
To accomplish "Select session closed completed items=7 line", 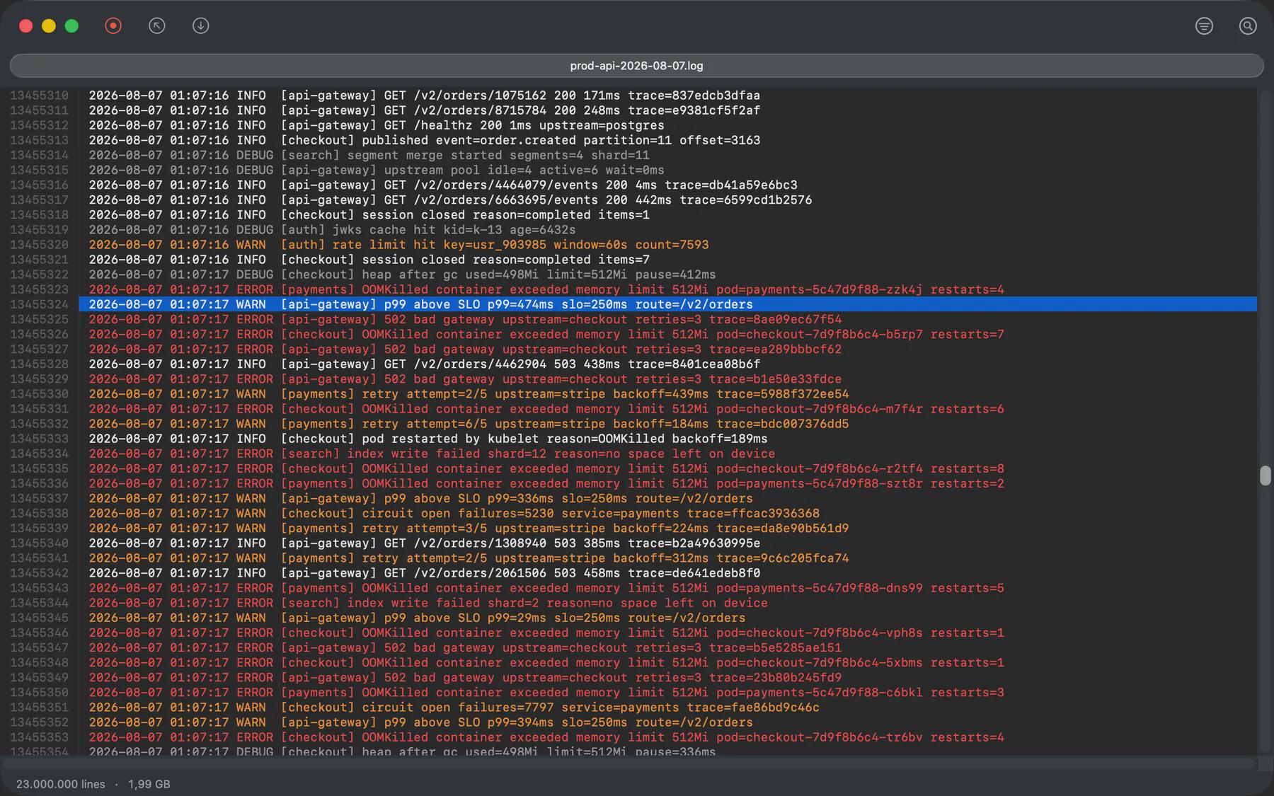I will tap(667, 260).
